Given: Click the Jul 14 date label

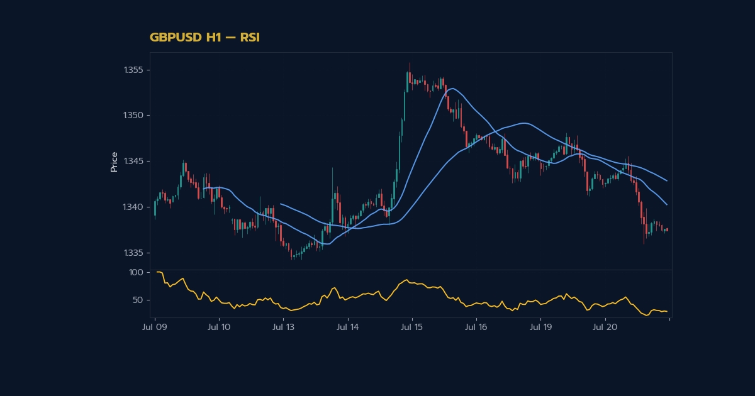Looking at the screenshot, I should [x=347, y=327].
